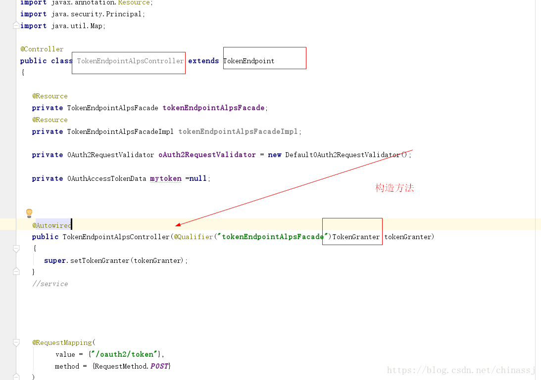This screenshot has height=380, width=541.
Task: Select the mytoken field name
Action: click(x=165, y=178)
